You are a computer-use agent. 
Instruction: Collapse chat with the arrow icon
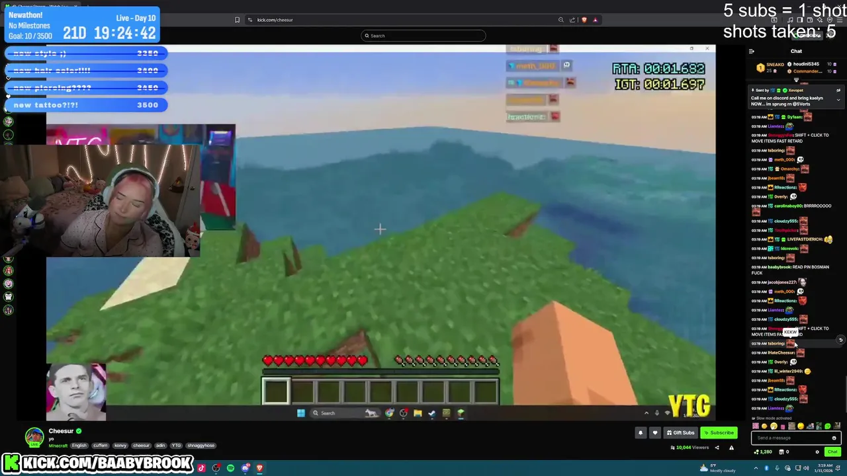[x=752, y=51]
